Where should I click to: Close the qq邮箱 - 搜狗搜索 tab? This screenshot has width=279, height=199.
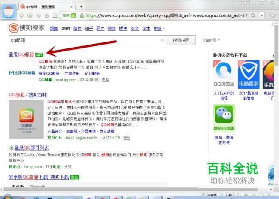pyautogui.click(x=71, y=7)
